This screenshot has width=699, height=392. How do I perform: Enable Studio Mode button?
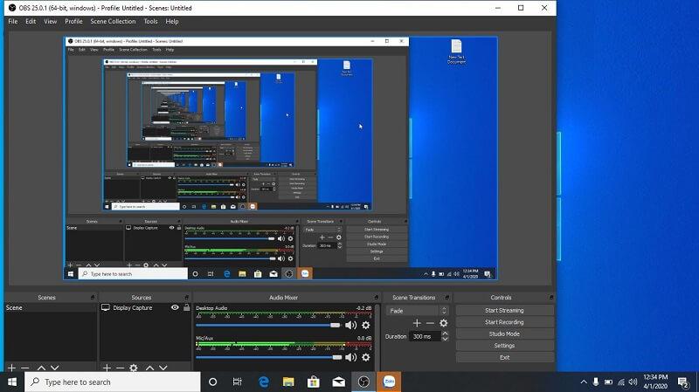(505, 334)
